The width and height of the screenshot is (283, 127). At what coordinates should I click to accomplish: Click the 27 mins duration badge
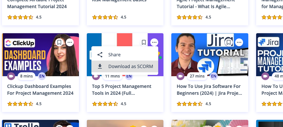[x=197, y=76]
